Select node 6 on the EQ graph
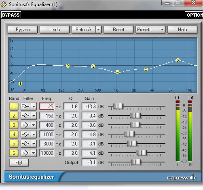The image size is (203, 190). (x=178, y=60)
